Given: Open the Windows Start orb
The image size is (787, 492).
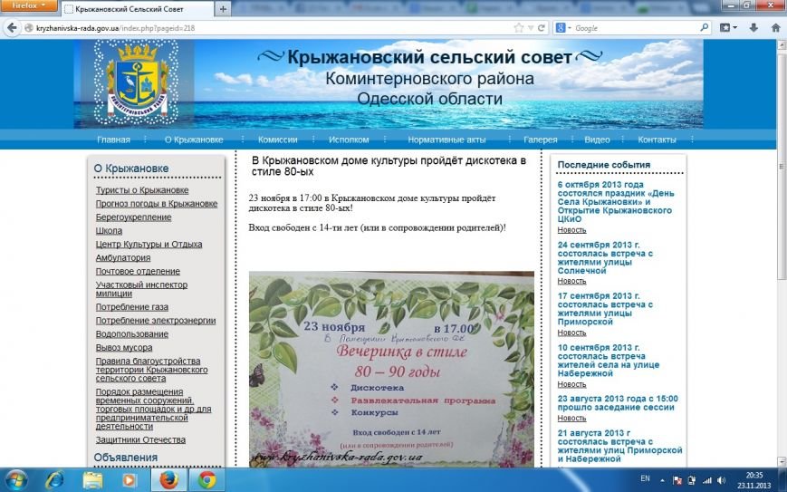Looking at the screenshot, I should tap(15, 480).
